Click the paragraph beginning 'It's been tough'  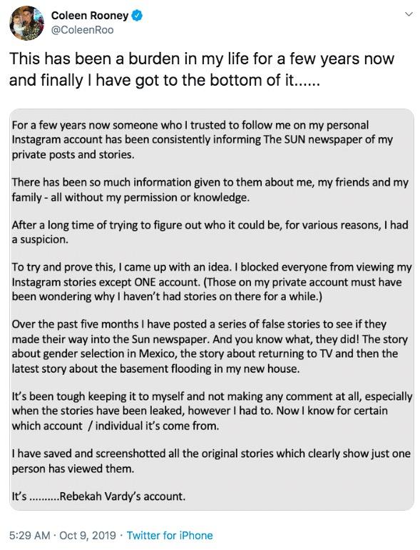tap(212, 411)
